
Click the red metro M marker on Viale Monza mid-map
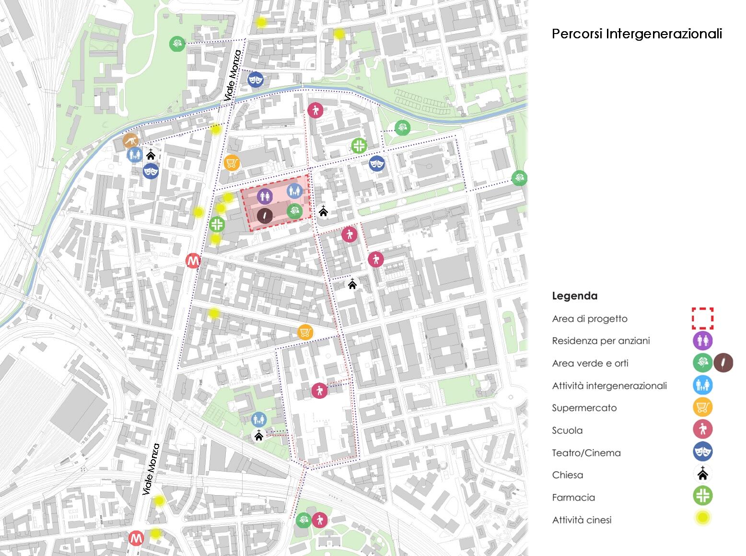tap(193, 261)
